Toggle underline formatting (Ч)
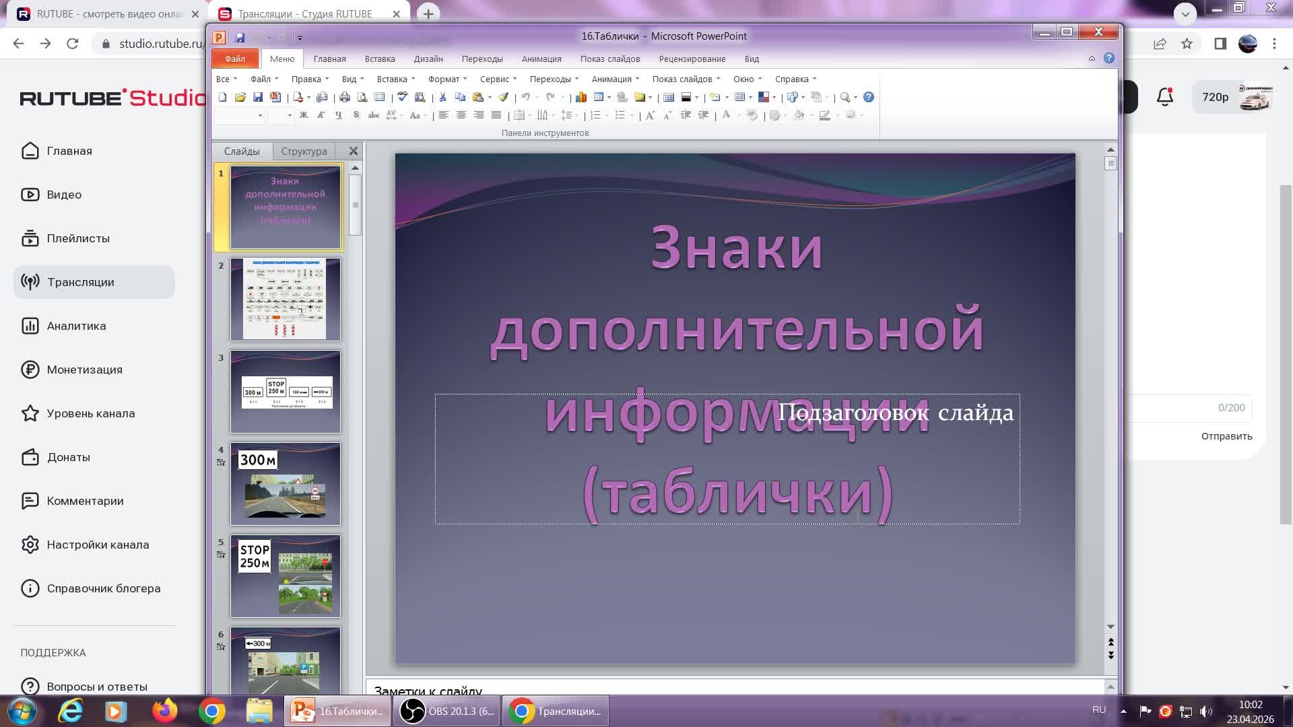 click(x=339, y=115)
